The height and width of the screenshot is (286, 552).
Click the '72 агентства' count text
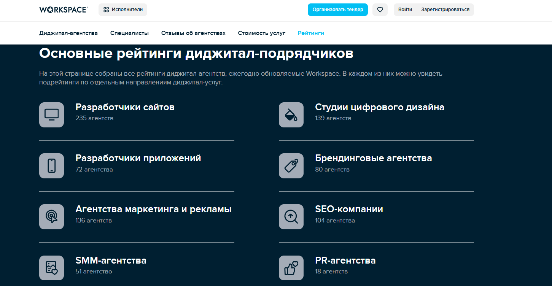click(94, 170)
